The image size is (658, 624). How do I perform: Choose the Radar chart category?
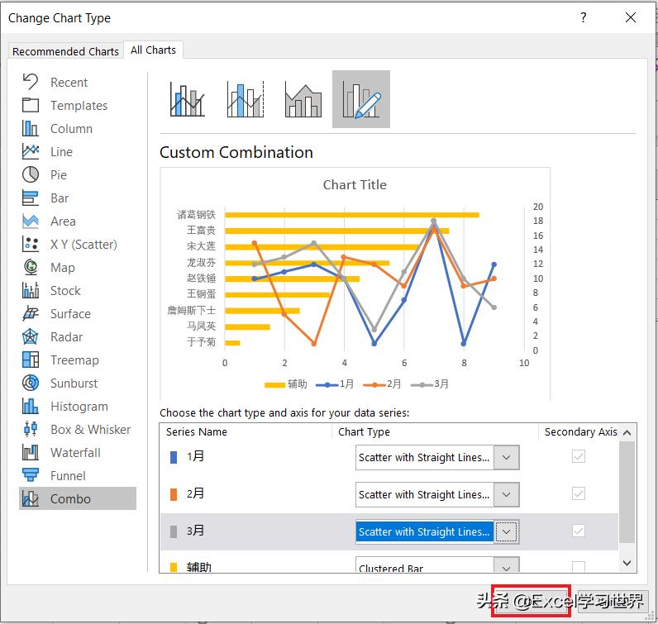66,337
